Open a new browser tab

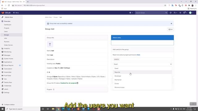[28, 2]
